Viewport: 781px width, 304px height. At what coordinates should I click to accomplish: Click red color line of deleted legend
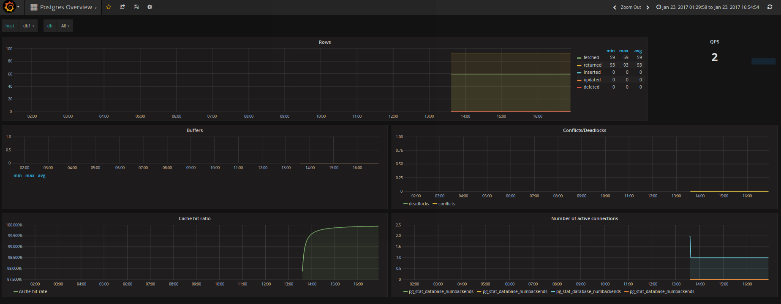click(x=579, y=87)
